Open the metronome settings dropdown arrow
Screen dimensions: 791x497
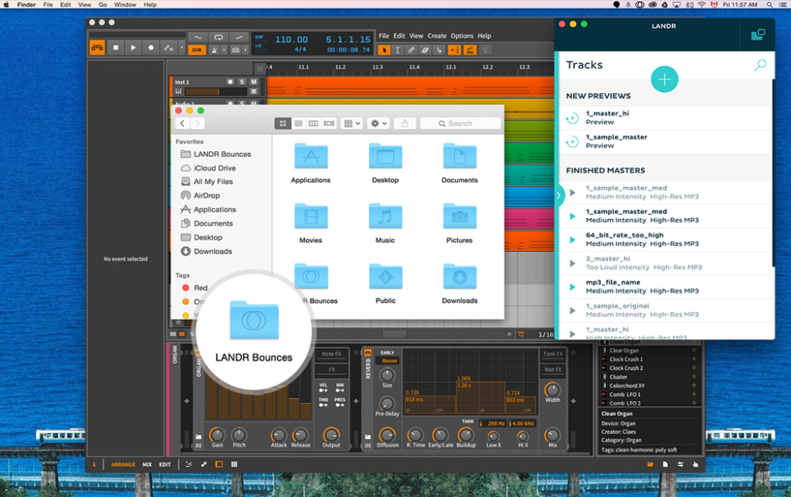tap(224, 50)
